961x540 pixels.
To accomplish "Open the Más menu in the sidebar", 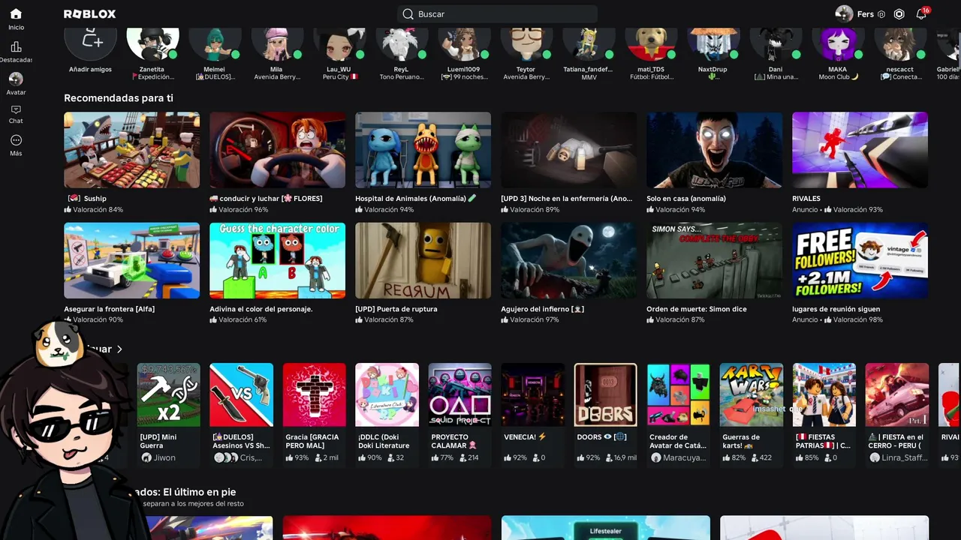I will coord(16,145).
